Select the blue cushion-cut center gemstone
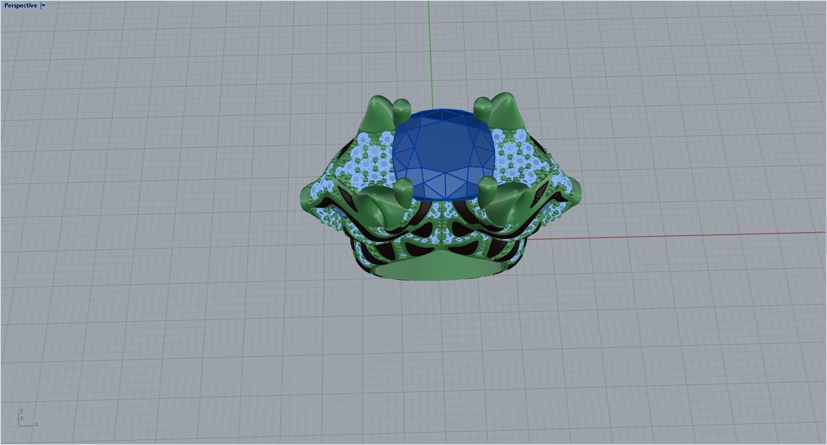The width and height of the screenshot is (827, 445). click(445, 154)
